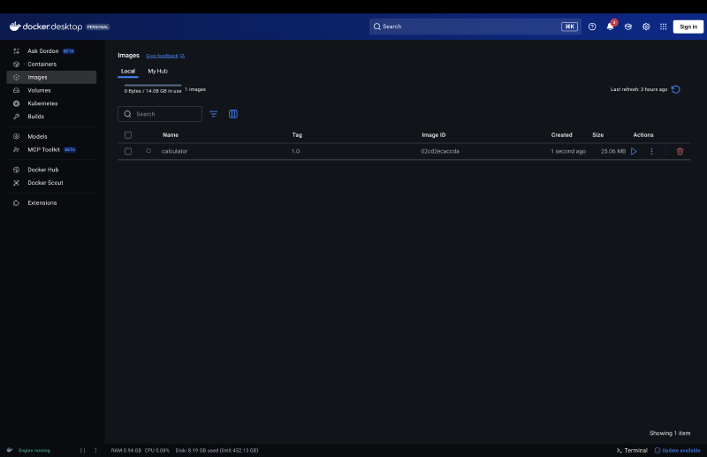Sort images by the Tag column
Viewport: 707px width, 457px height.
[297, 135]
